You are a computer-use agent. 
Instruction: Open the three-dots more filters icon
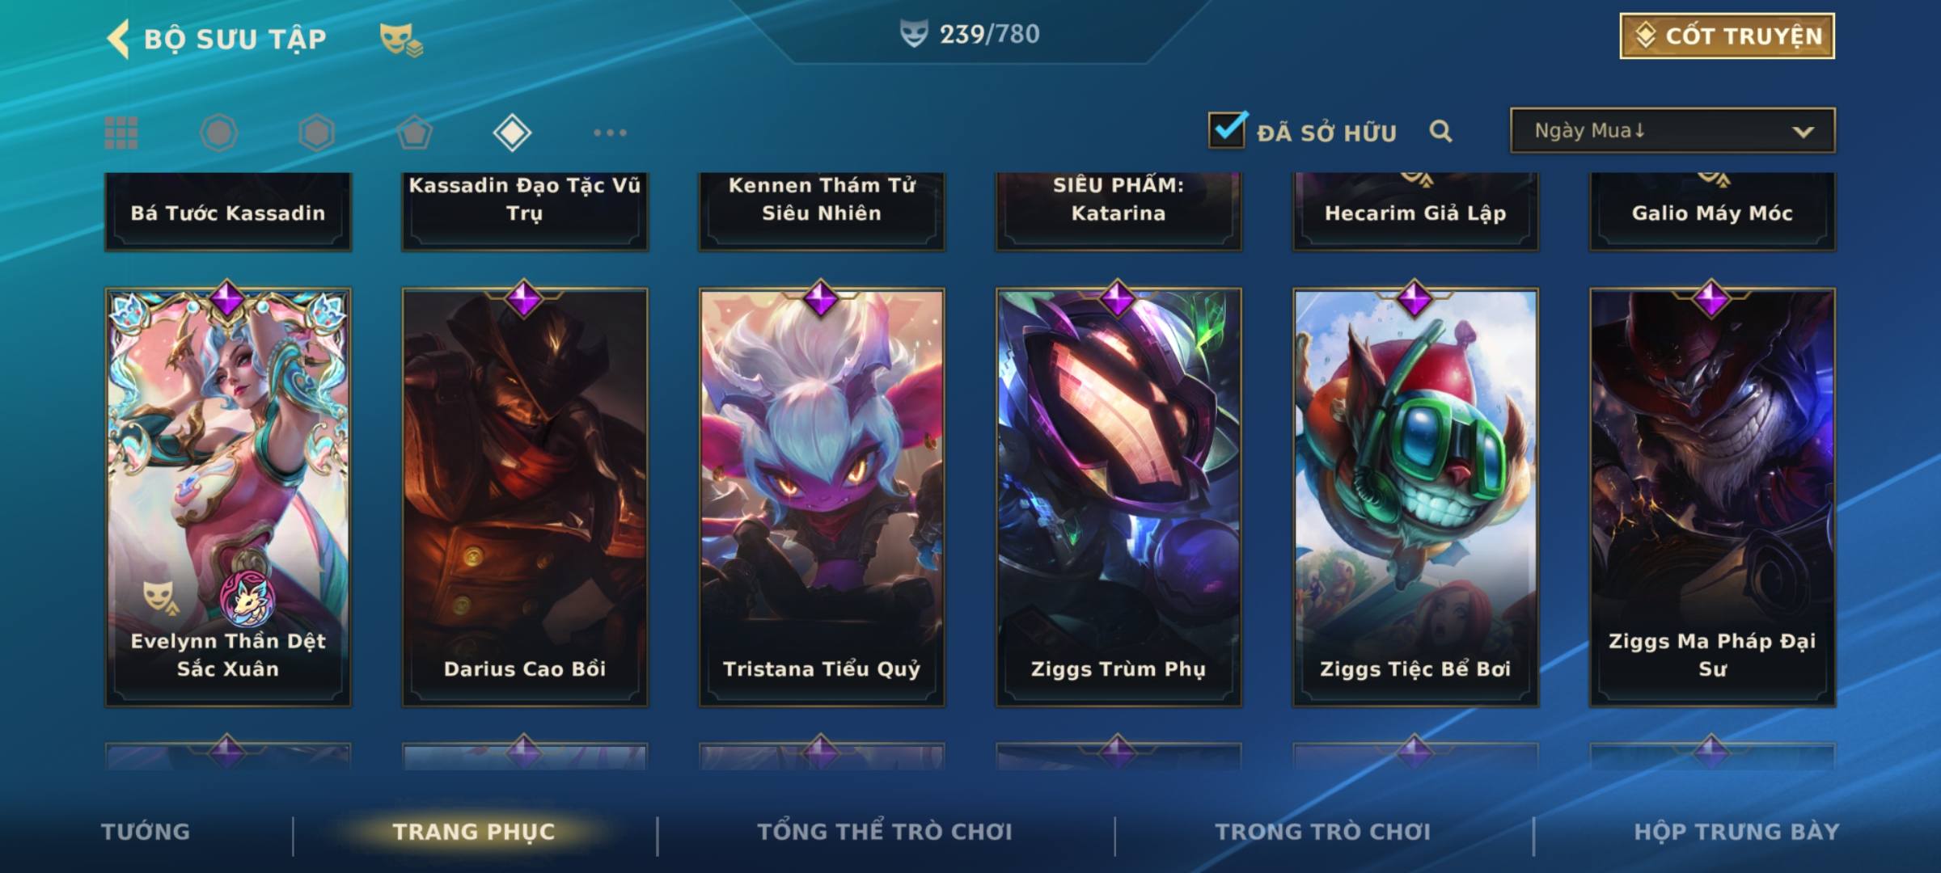click(x=610, y=133)
